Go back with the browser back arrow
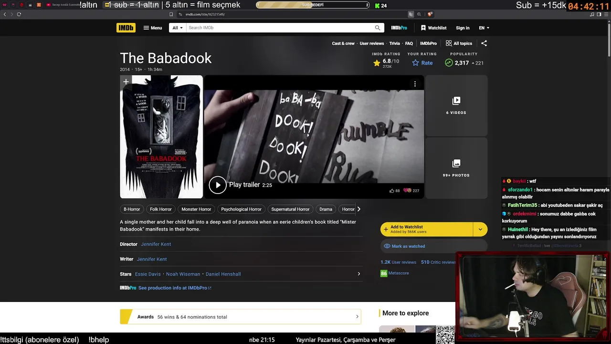 pos(5,14)
